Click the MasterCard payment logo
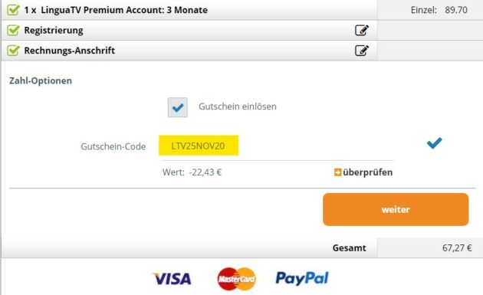This screenshot has height=295, width=483. coord(237,279)
